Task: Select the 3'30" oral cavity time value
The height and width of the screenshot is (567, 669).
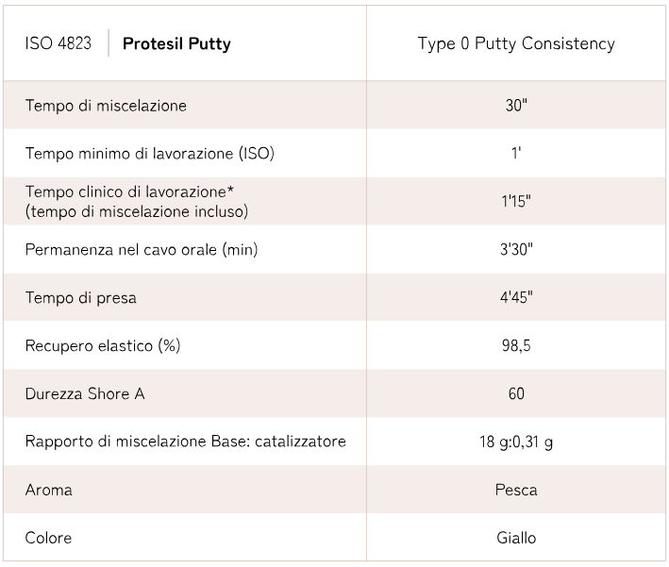Action: point(516,249)
